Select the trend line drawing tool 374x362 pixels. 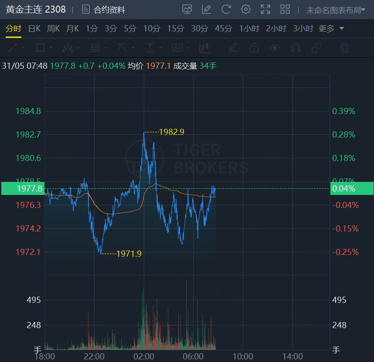(13, 47)
